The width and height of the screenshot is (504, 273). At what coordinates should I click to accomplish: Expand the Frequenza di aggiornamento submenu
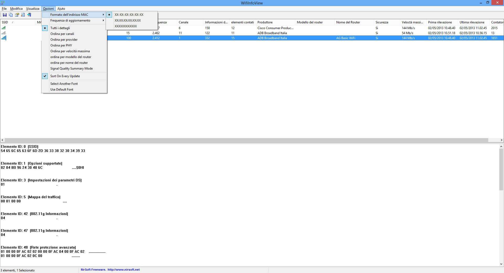point(74,20)
